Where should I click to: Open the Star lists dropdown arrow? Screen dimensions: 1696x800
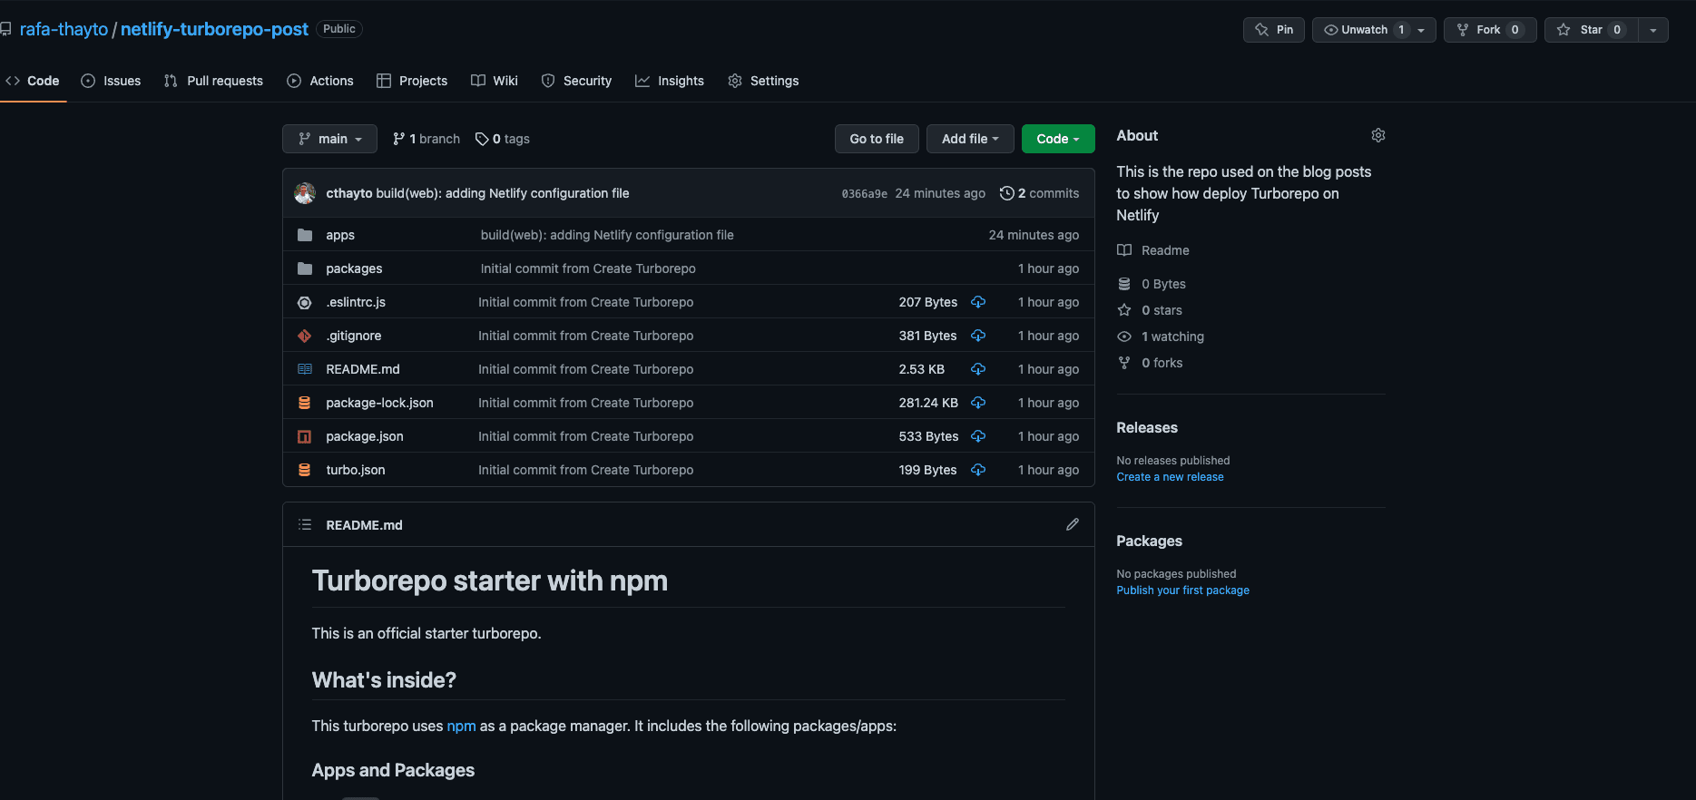tap(1653, 30)
